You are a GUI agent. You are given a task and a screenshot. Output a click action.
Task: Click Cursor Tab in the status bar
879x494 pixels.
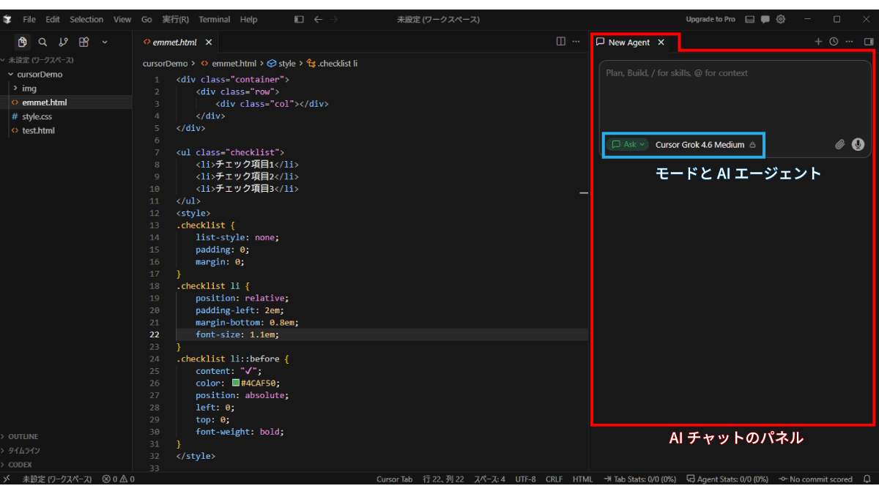(394, 479)
